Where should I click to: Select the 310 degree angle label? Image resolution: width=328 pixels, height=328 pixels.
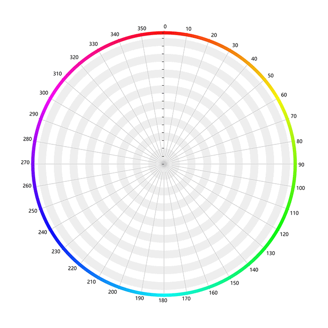click(57, 74)
